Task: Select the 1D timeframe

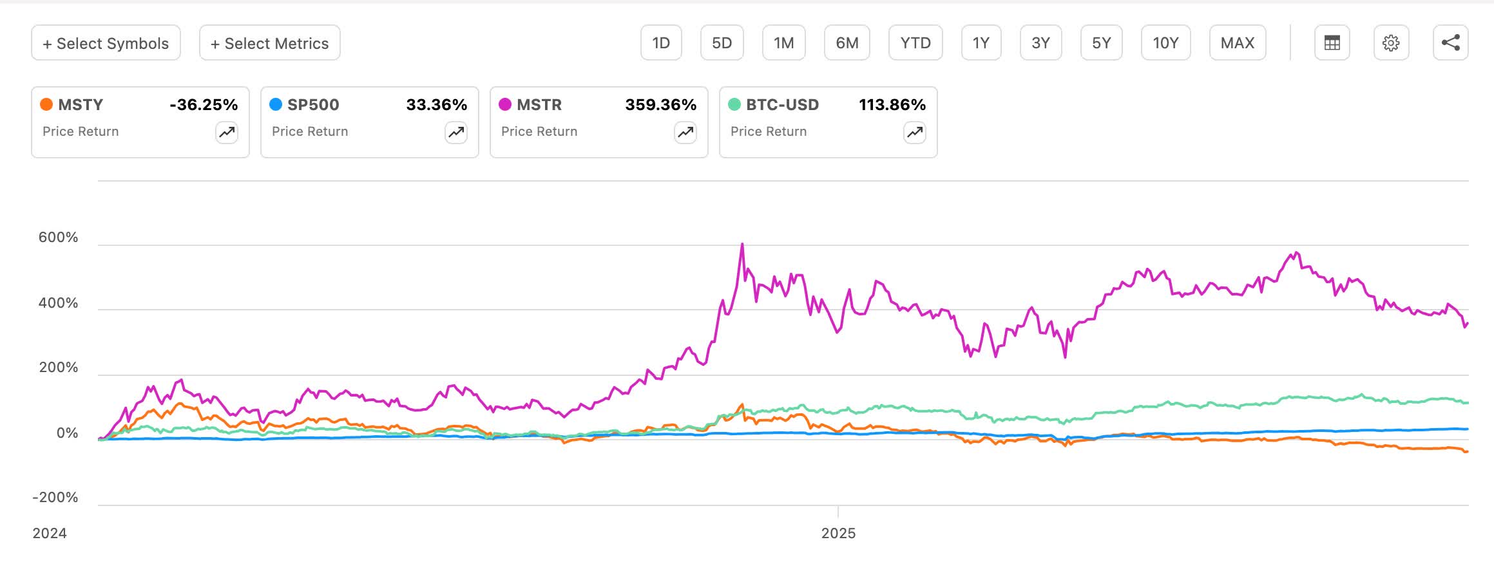Action: coord(660,42)
